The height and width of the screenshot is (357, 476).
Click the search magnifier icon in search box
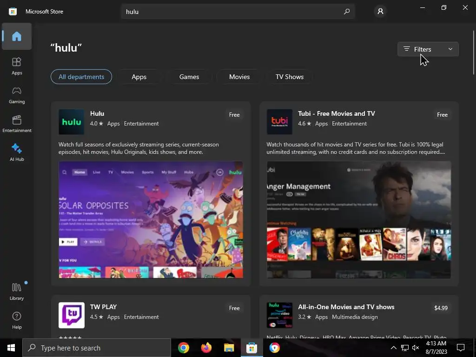347,12
